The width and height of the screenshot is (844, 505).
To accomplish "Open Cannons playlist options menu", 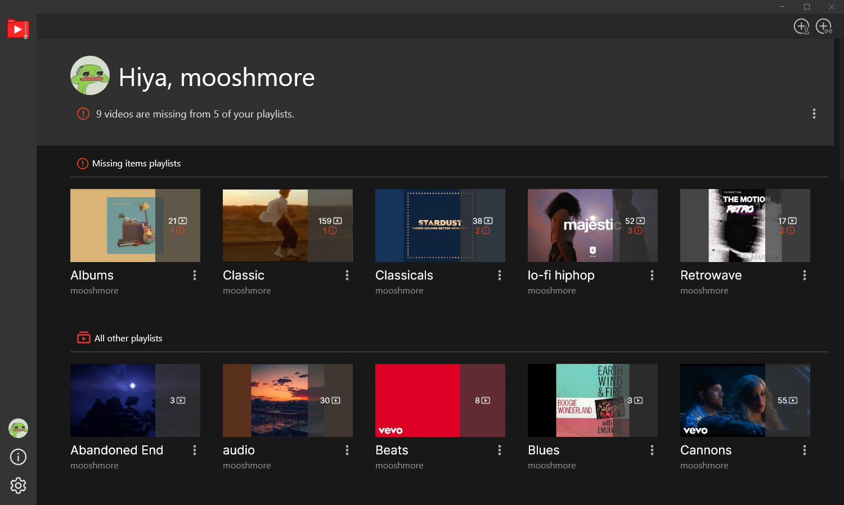I will tap(805, 450).
